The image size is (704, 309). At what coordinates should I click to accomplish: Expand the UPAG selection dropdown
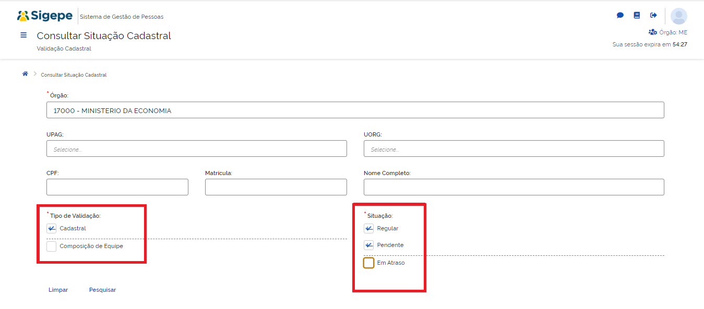pyautogui.click(x=196, y=149)
